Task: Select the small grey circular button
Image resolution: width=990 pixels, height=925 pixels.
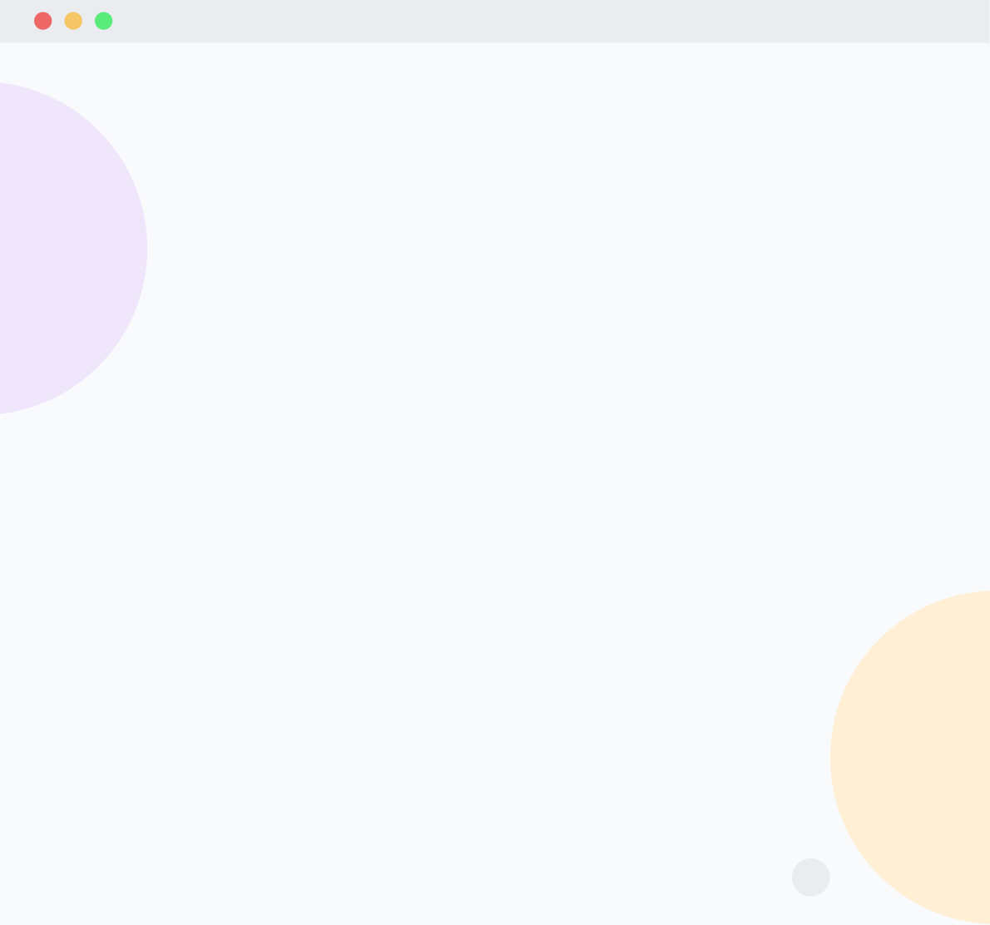Action: (810, 877)
